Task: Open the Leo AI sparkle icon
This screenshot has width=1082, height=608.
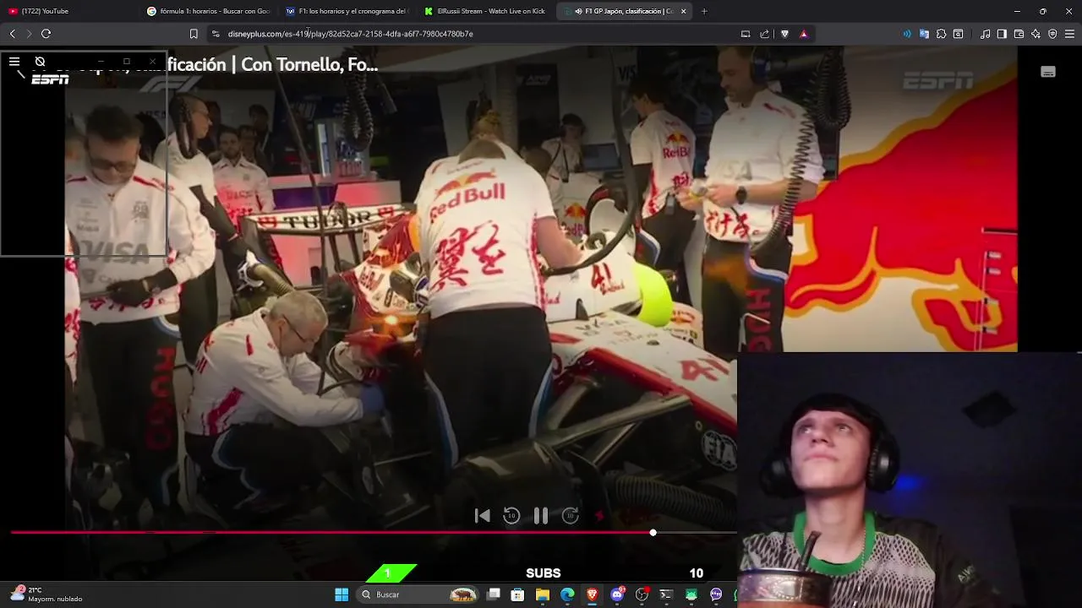Action: tap(1036, 34)
